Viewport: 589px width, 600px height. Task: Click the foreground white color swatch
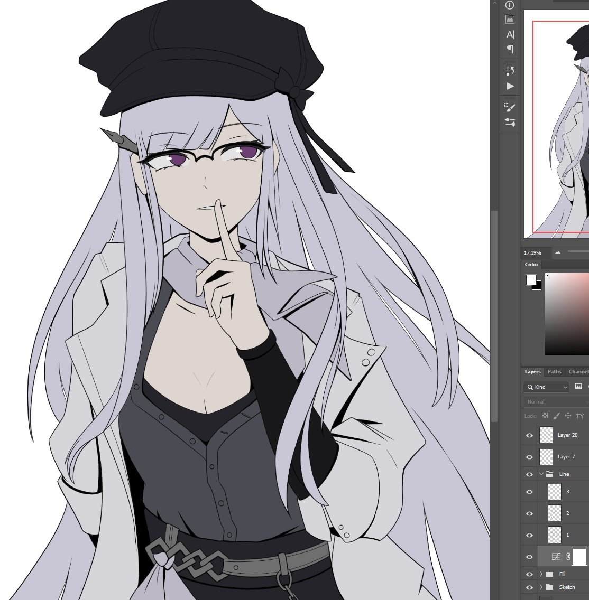click(x=531, y=280)
